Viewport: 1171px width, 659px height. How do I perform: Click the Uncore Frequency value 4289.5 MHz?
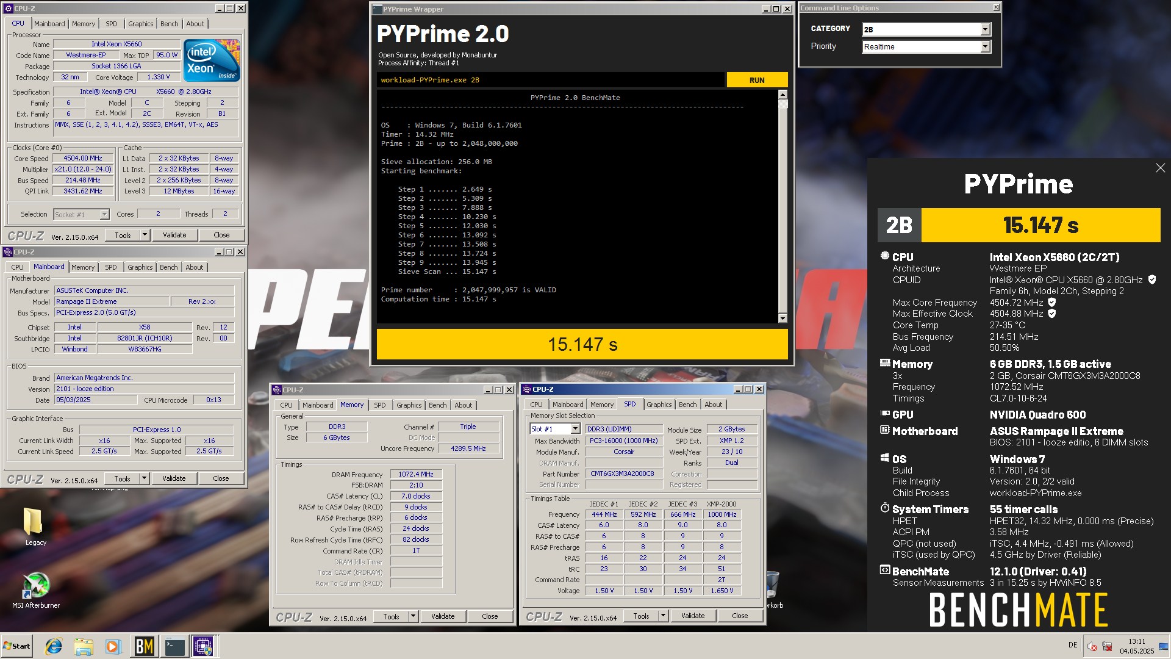tap(468, 448)
